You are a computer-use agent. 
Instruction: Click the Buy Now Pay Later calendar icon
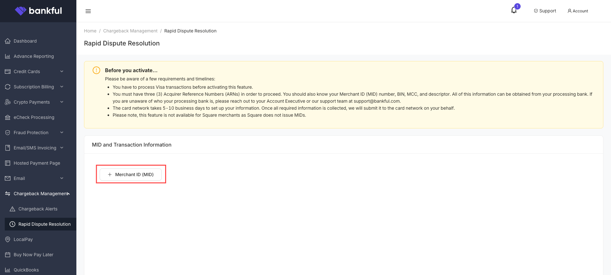(x=8, y=255)
